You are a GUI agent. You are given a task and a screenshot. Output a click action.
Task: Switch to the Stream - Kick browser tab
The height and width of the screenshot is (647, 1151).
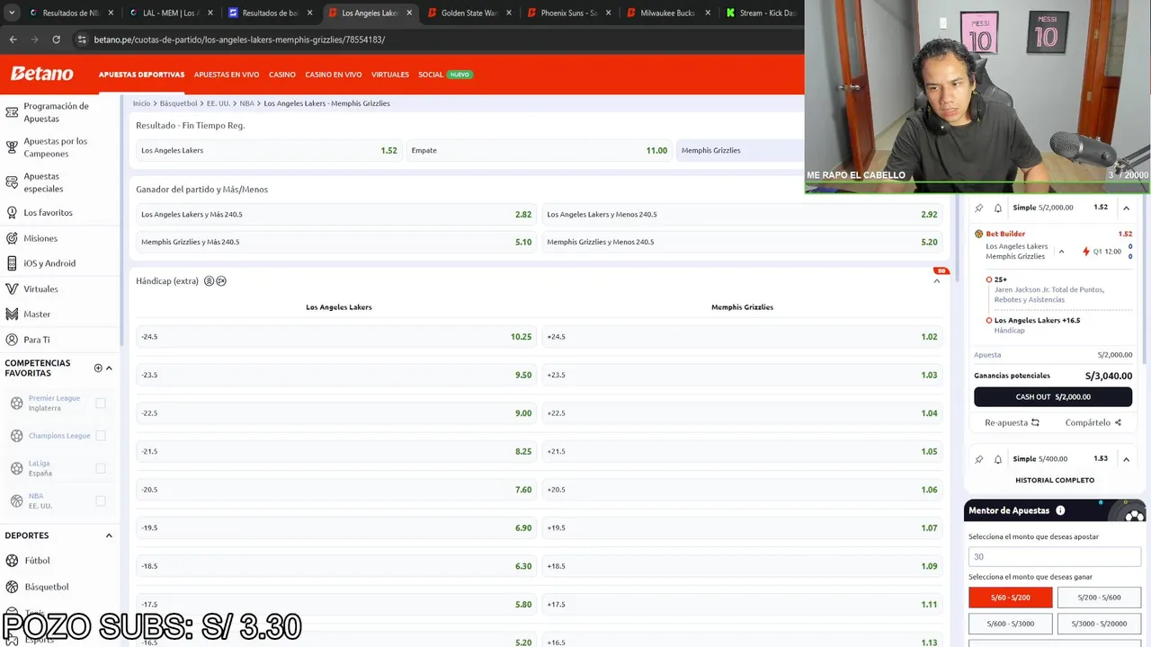[x=761, y=13]
